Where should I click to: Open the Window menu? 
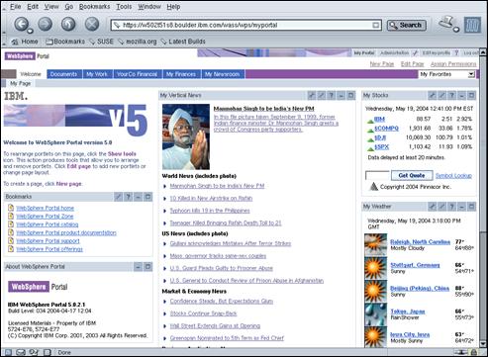[x=149, y=7]
